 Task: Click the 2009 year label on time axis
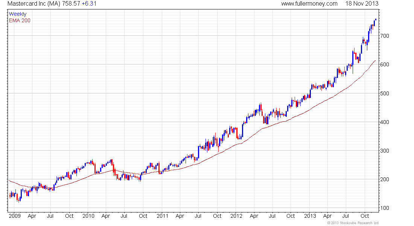pos(15,216)
